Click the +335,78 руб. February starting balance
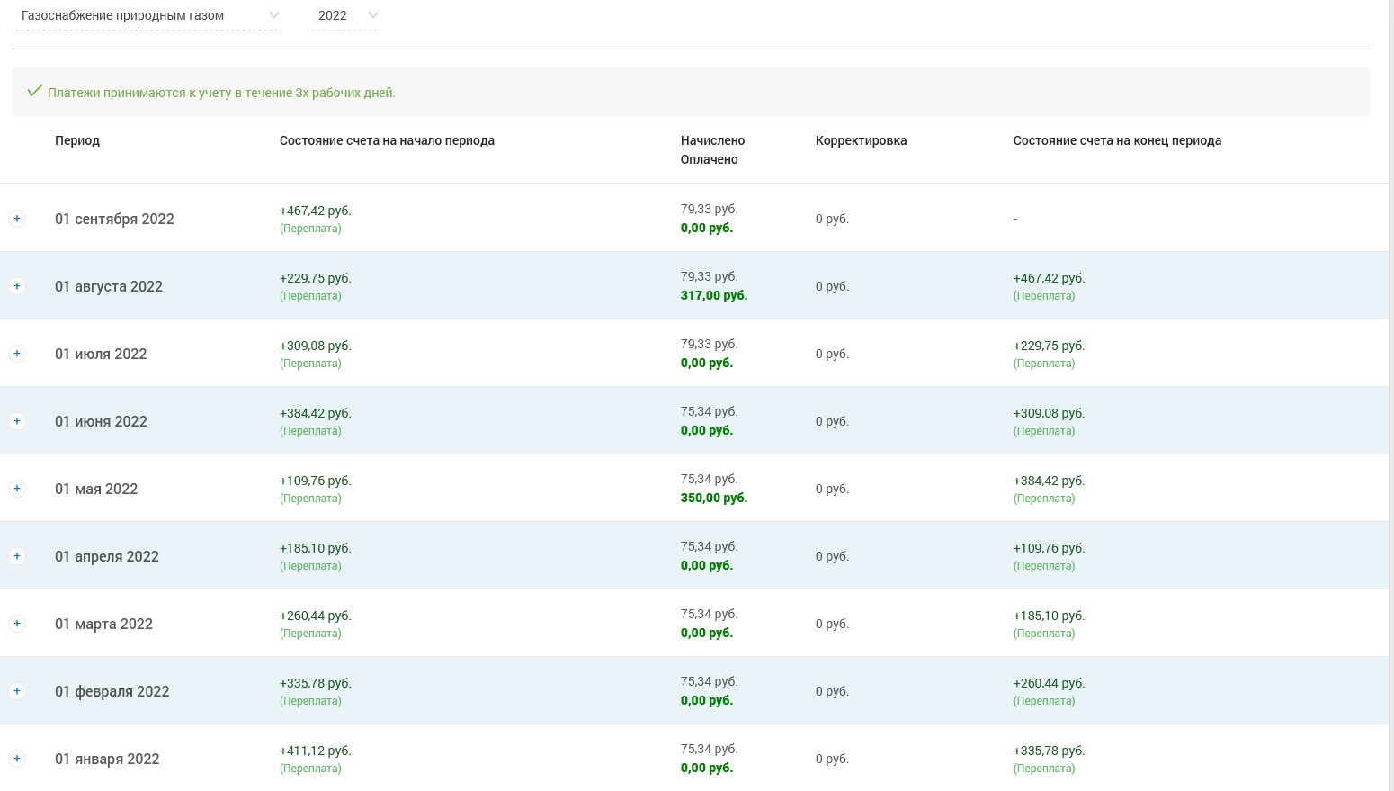 coord(316,683)
